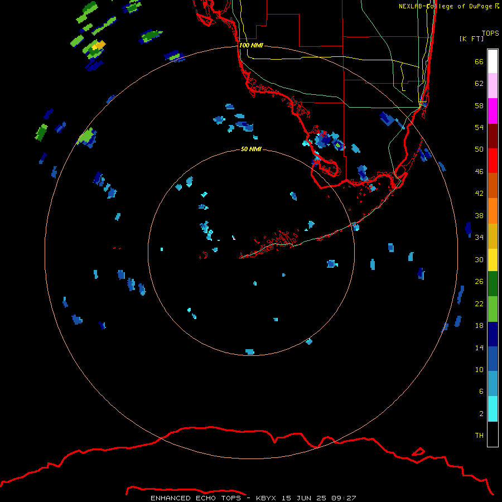This screenshot has width=502, height=502.
Task: Select the navy blue legend swatch
Action: pos(493,334)
